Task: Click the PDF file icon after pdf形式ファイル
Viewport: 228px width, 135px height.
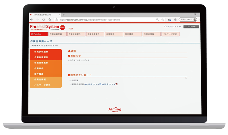Action: (116, 84)
